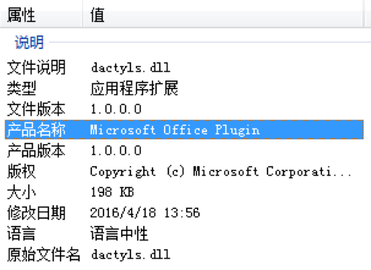Select the 版权 property row

click(x=184, y=172)
